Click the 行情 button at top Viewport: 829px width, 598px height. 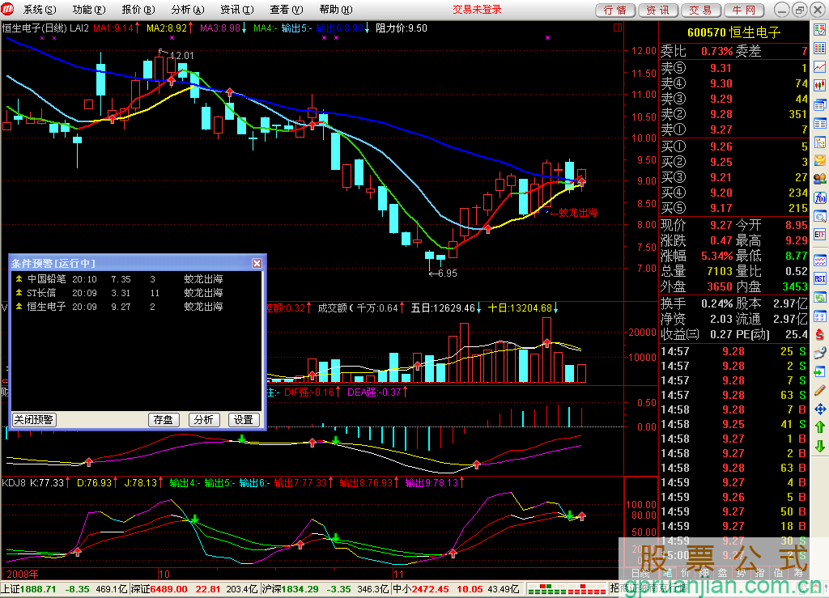(615, 10)
